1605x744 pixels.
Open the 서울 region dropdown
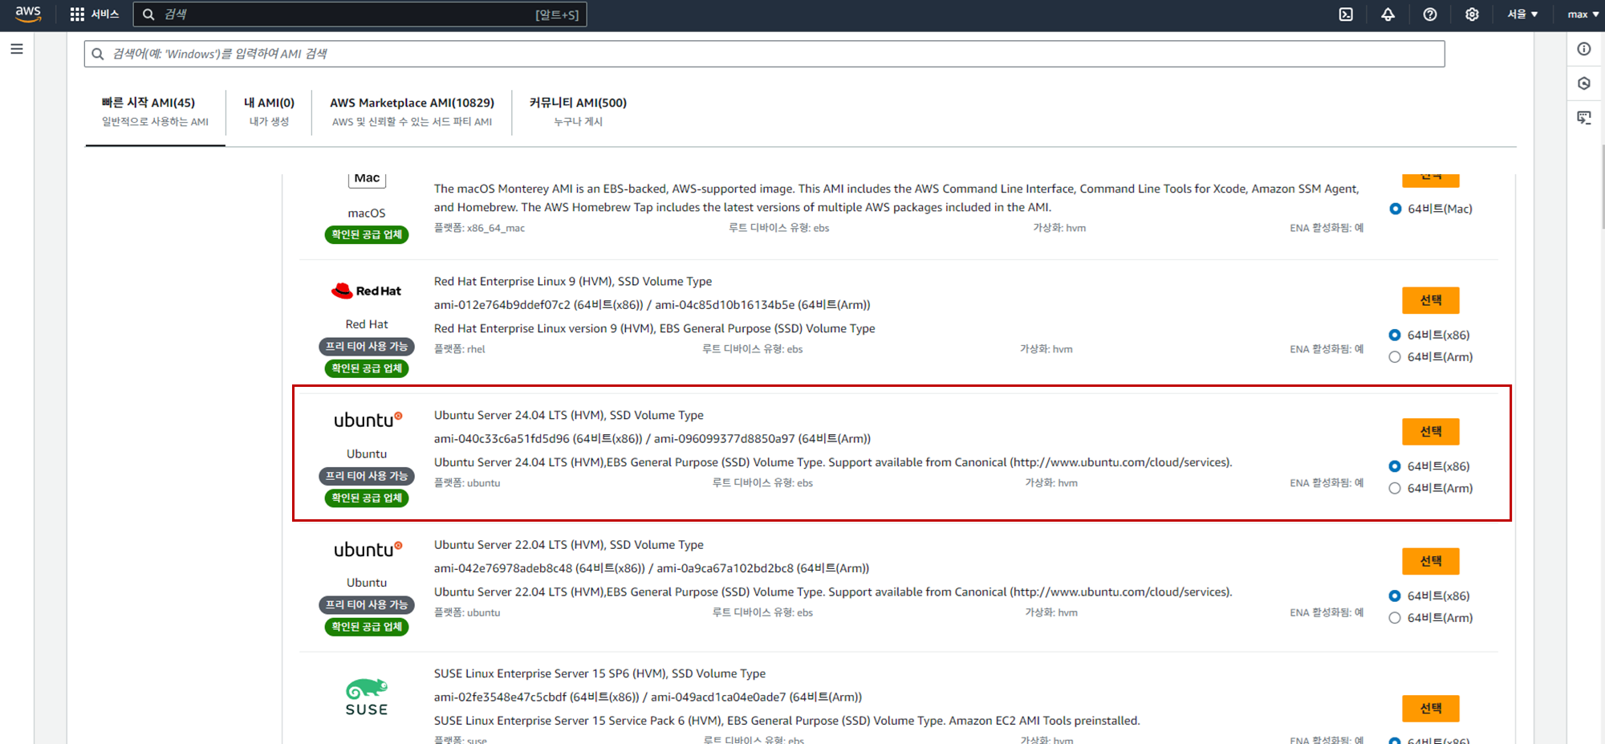[x=1522, y=14]
